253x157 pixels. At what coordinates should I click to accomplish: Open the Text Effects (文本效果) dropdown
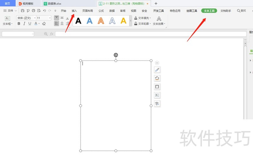point(159,21)
